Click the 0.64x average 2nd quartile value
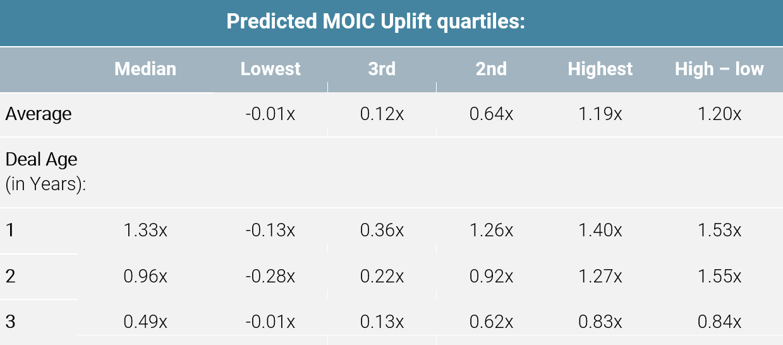 coord(491,114)
